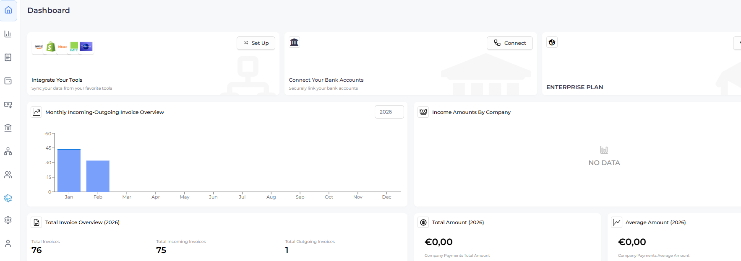Click the Amazon logo thumbnail

tap(39, 47)
